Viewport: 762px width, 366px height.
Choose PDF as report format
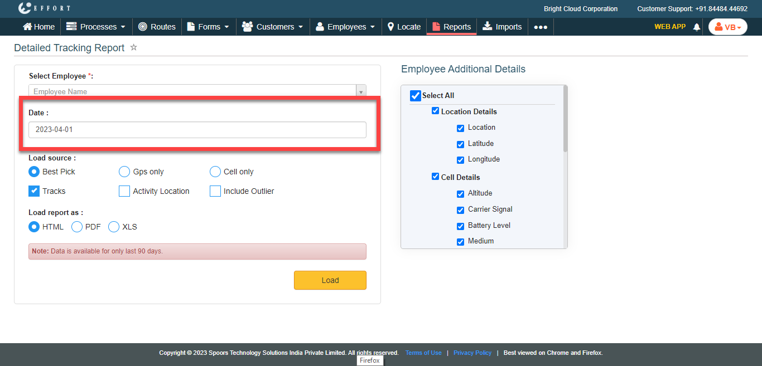pos(76,227)
